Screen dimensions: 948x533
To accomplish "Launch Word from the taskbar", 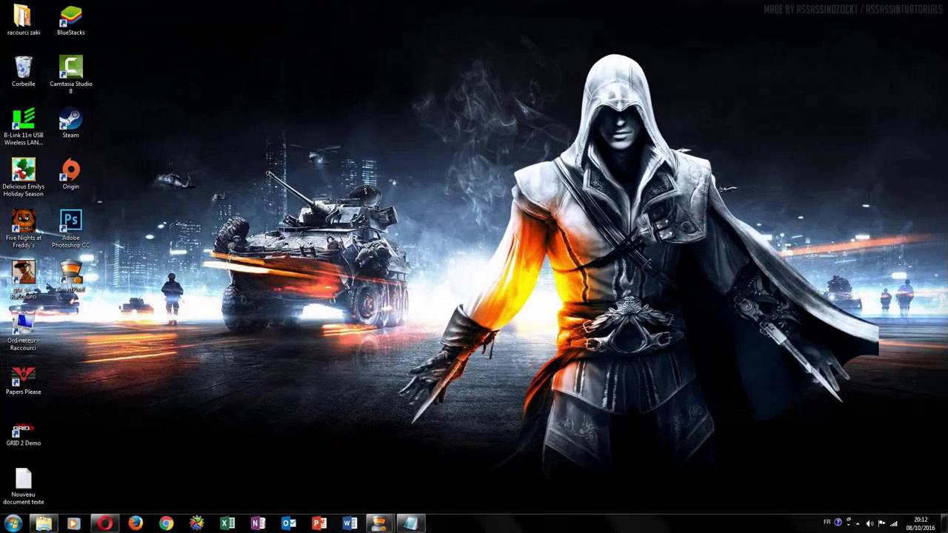I will pos(350,523).
